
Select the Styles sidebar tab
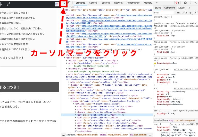point(158,8)
